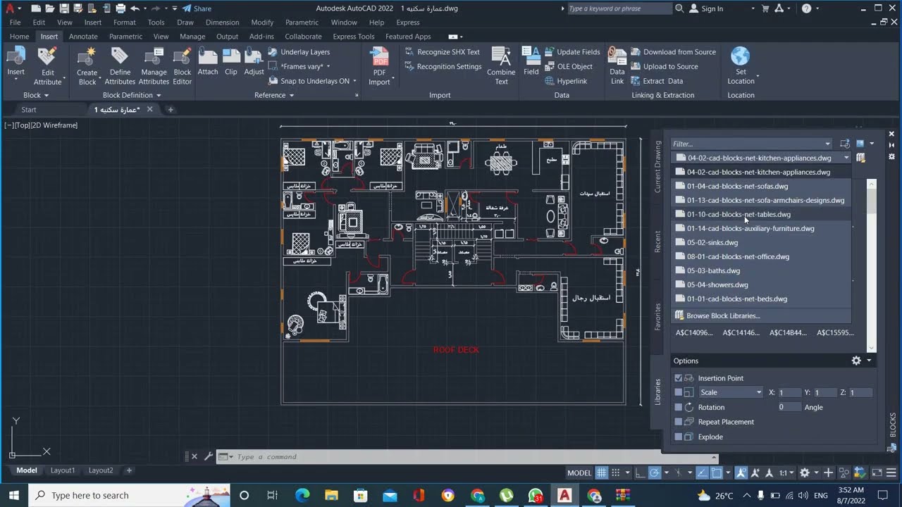The height and width of the screenshot is (507, 902).
Task: Click the Blocks palette browse libraries icon
Action: point(860,158)
